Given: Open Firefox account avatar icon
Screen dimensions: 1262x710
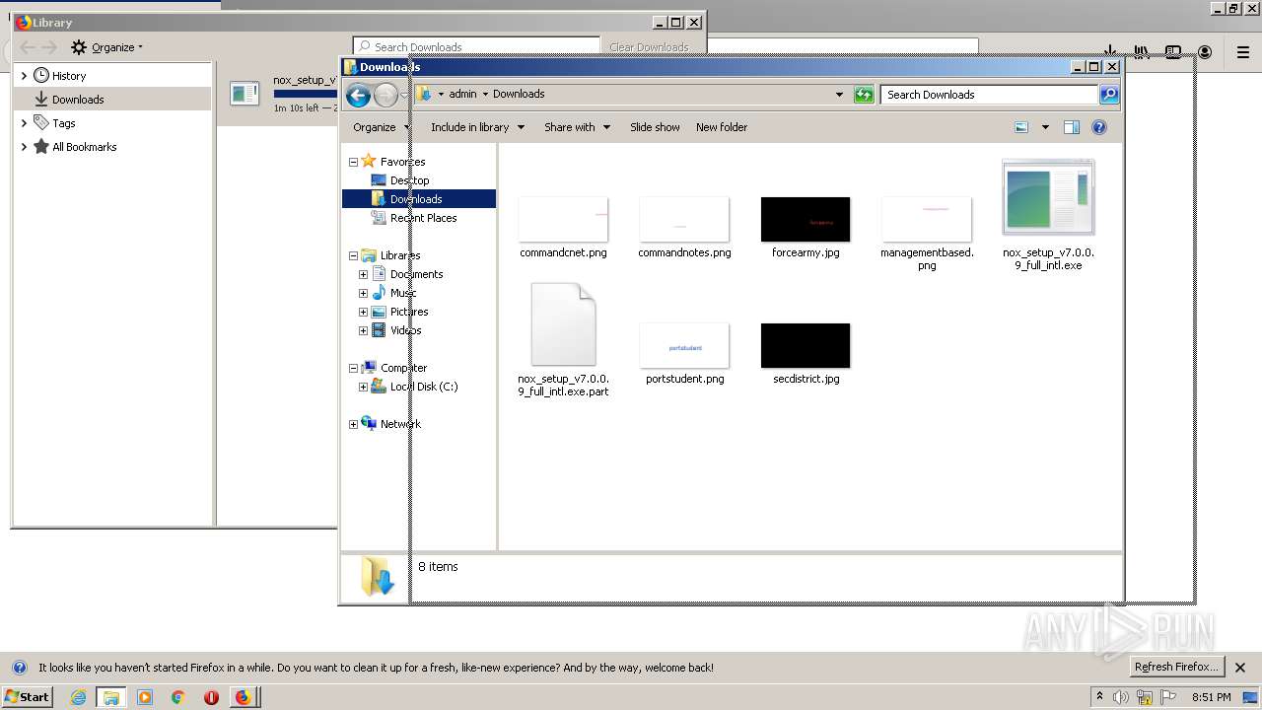Looking at the screenshot, I should pyautogui.click(x=1205, y=52).
